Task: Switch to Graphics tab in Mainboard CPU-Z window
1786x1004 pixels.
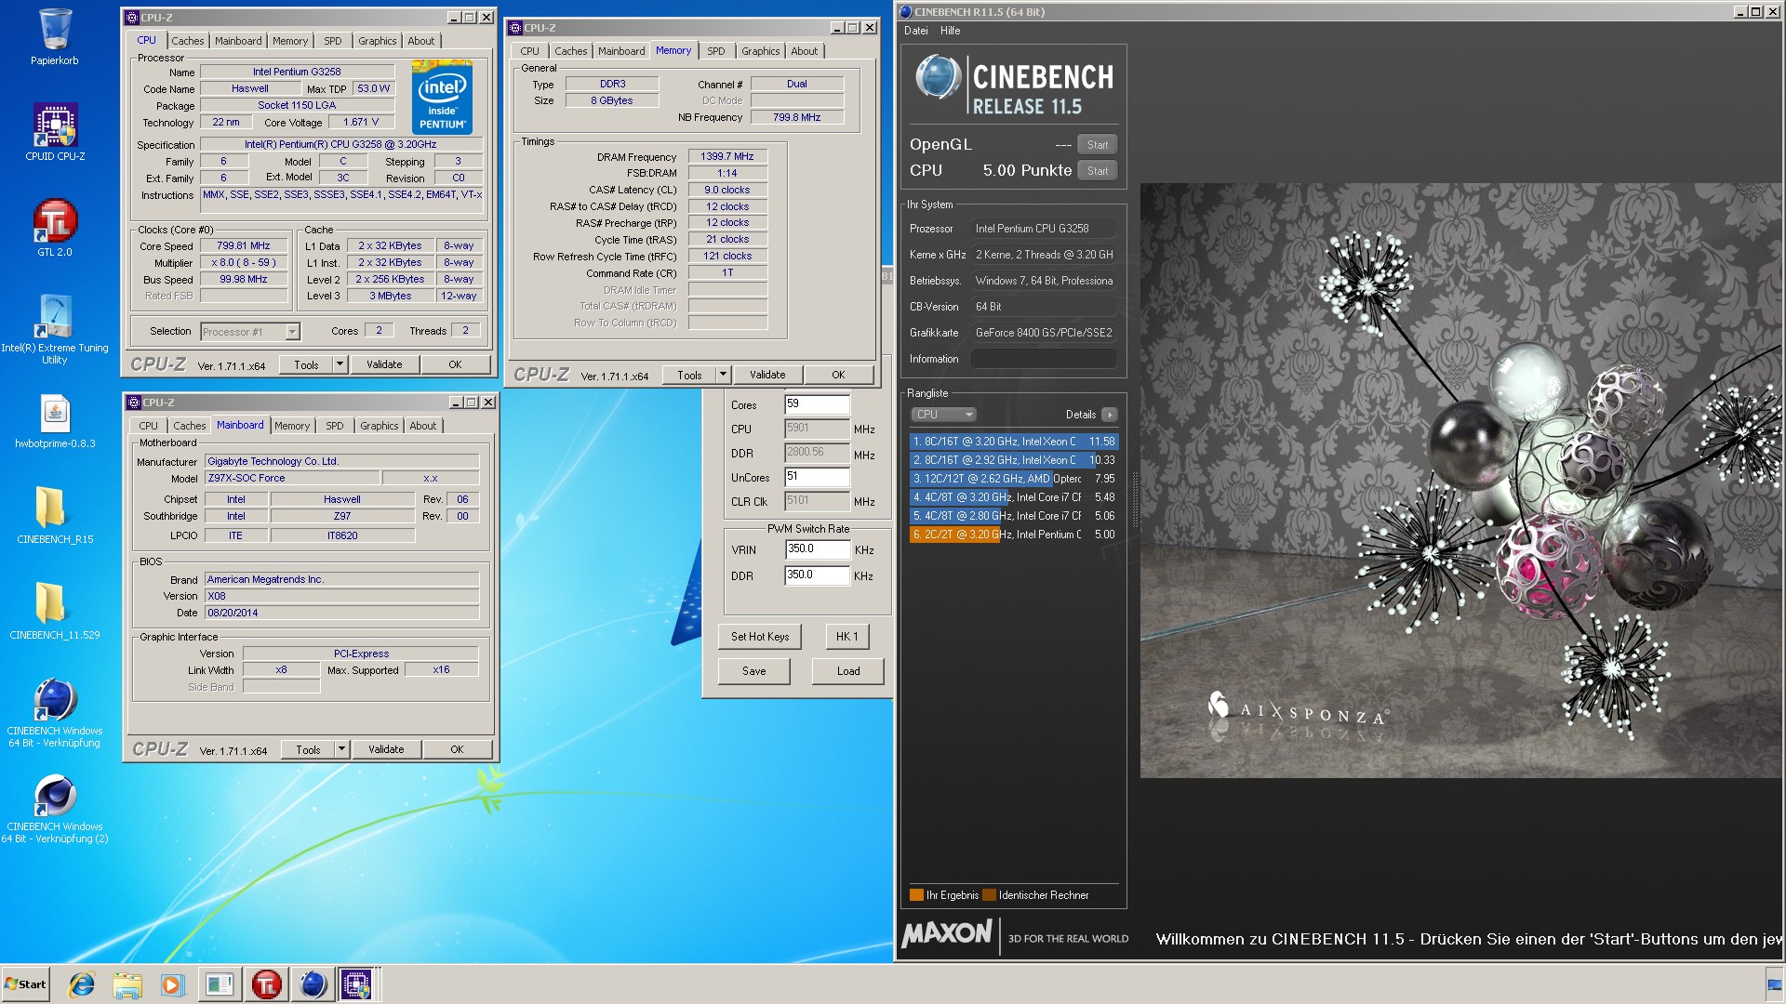Action: [x=379, y=426]
